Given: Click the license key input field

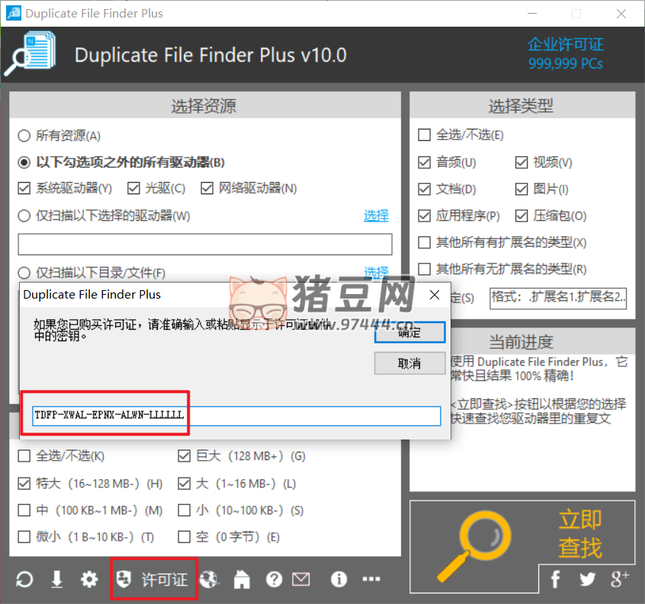Looking at the screenshot, I should point(236,415).
